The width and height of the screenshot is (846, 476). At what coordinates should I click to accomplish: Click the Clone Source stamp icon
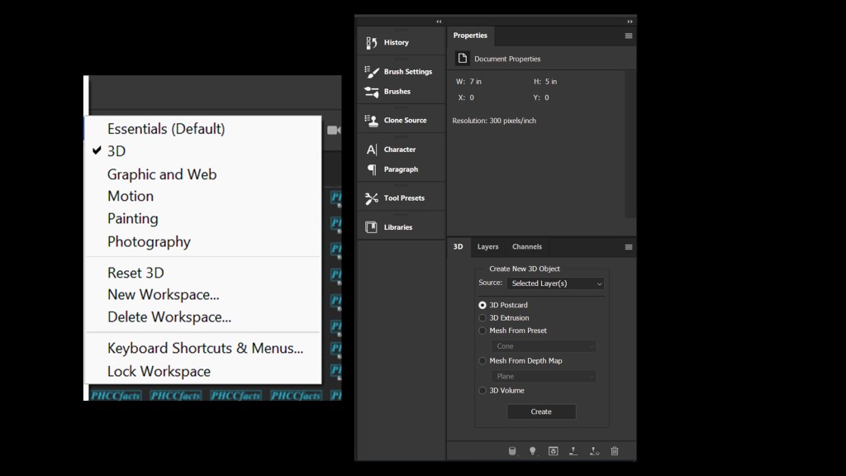click(372, 120)
